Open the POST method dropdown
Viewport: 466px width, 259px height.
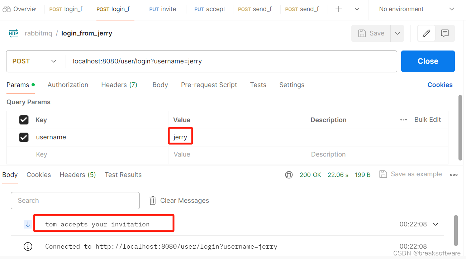pyautogui.click(x=35, y=61)
